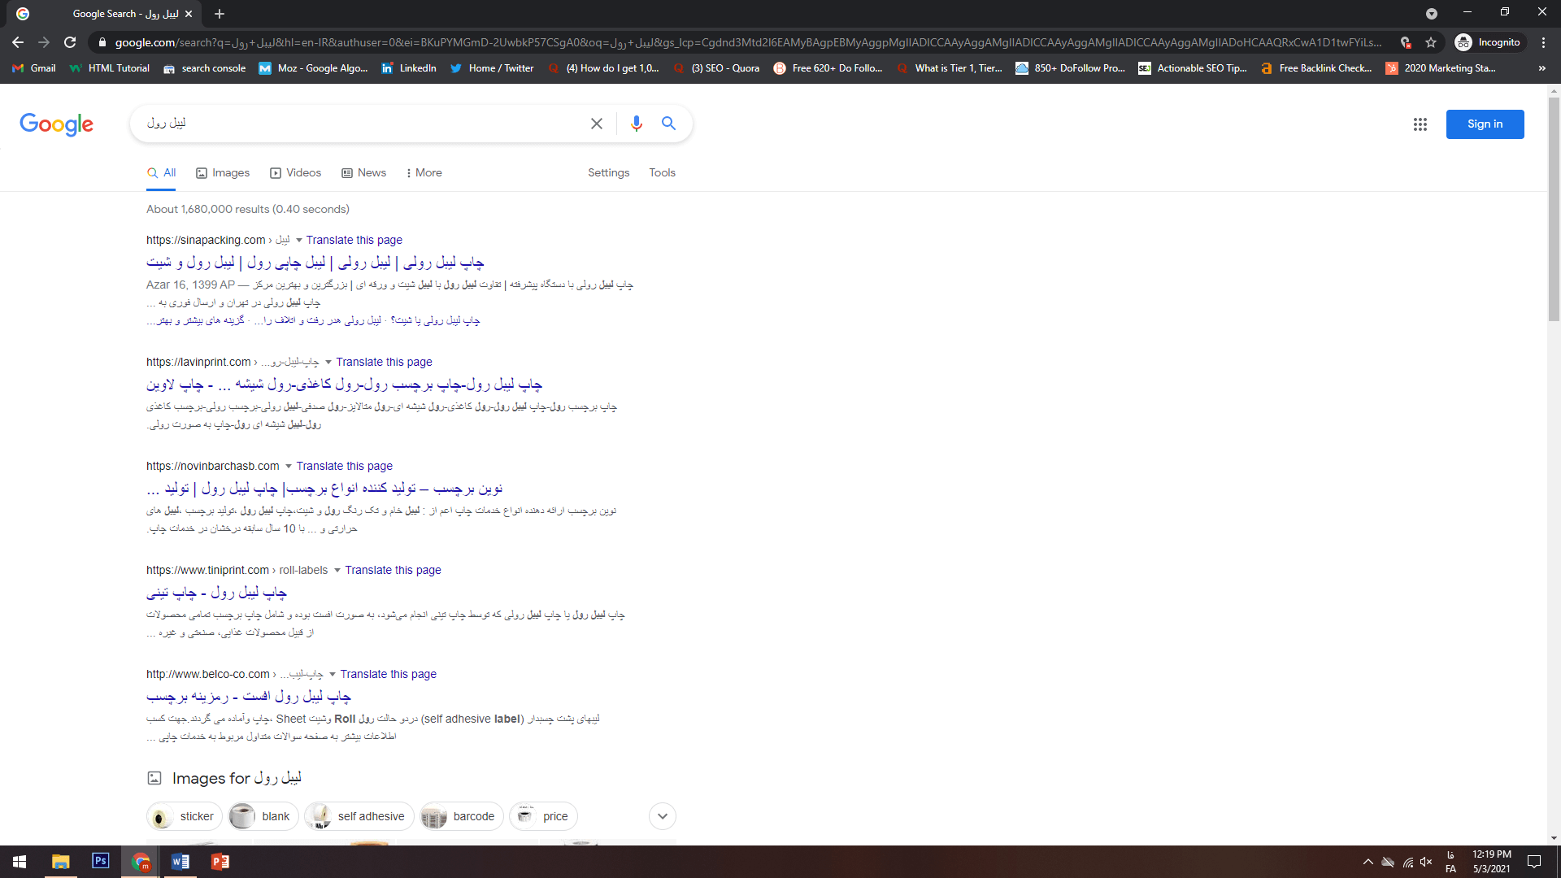Open the lavinprint.com result title link

(x=344, y=385)
